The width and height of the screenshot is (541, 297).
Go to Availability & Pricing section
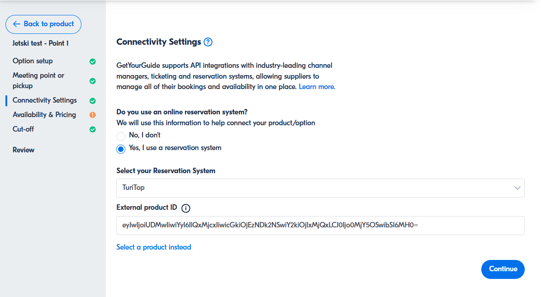pos(44,115)
